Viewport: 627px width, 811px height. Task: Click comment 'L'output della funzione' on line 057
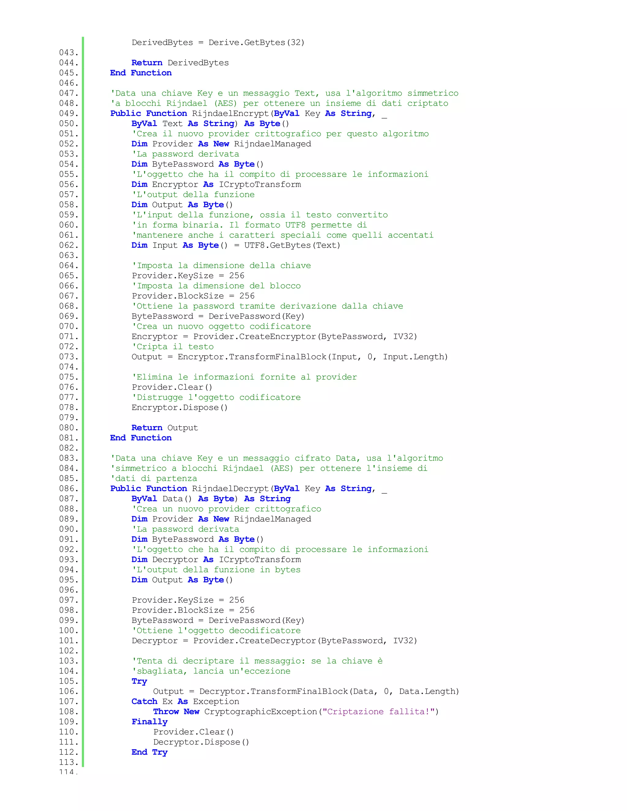(193, 194)
